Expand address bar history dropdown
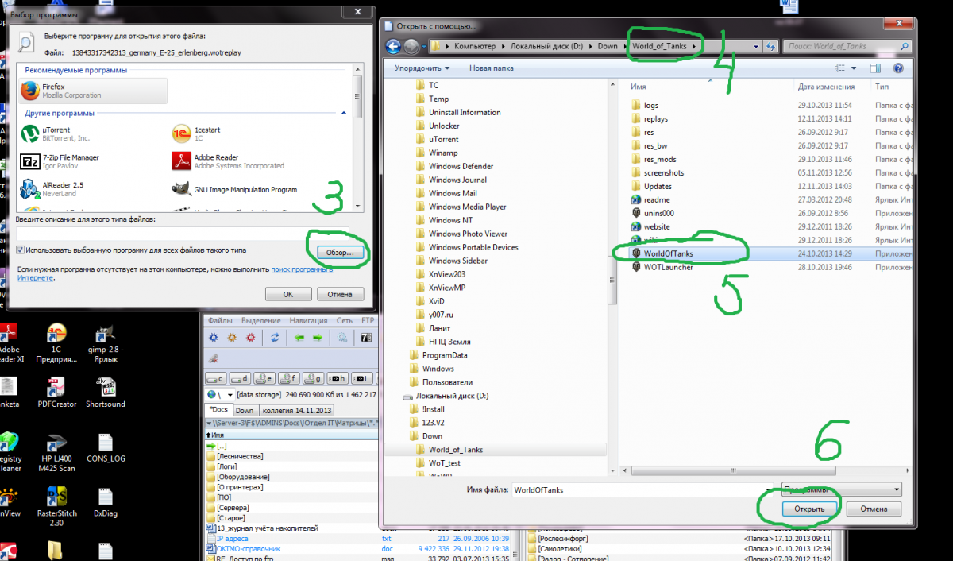Screen dimensions: 953x561 (755, 46)
